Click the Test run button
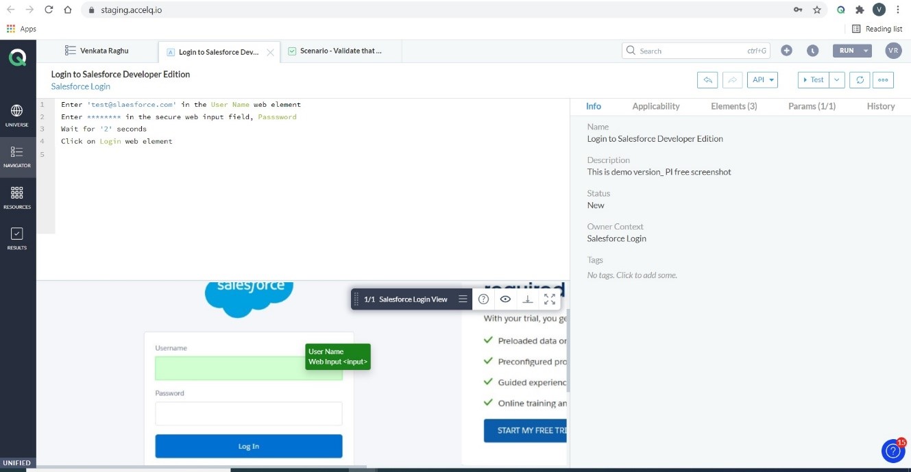Image resolution: width=911 pixels, height=472 pixels. (814, 80)
